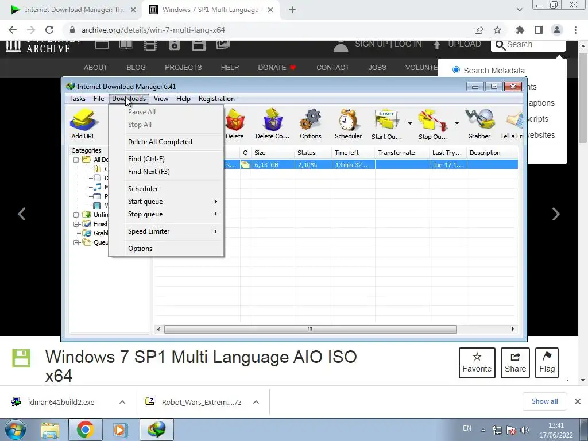Expand the Finished category node
The height and width of the screenshot is (441, 588).
[x=76, y=225]
